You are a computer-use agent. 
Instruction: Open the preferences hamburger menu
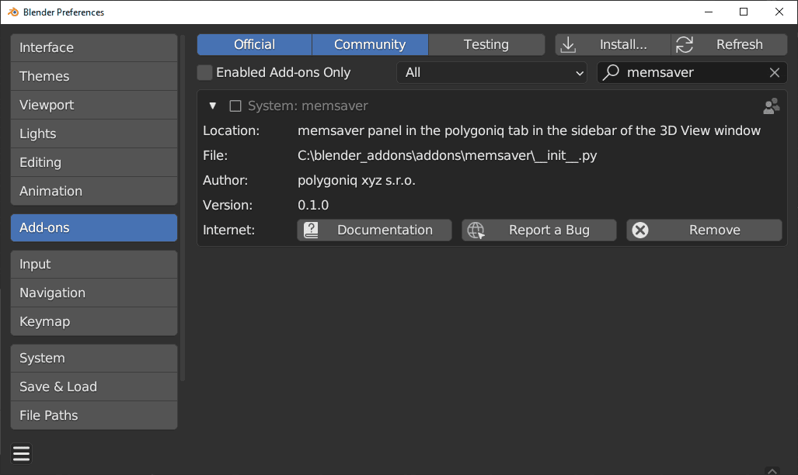coord(21,453)
